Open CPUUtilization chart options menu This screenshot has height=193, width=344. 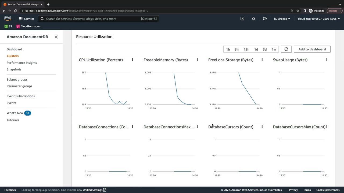[x=132, y=60]
